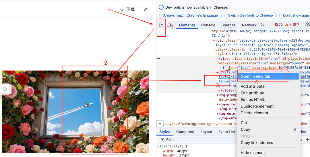Select Copy link address from context menu
This screenshot has height=157, width=310.
click(257, 143)
